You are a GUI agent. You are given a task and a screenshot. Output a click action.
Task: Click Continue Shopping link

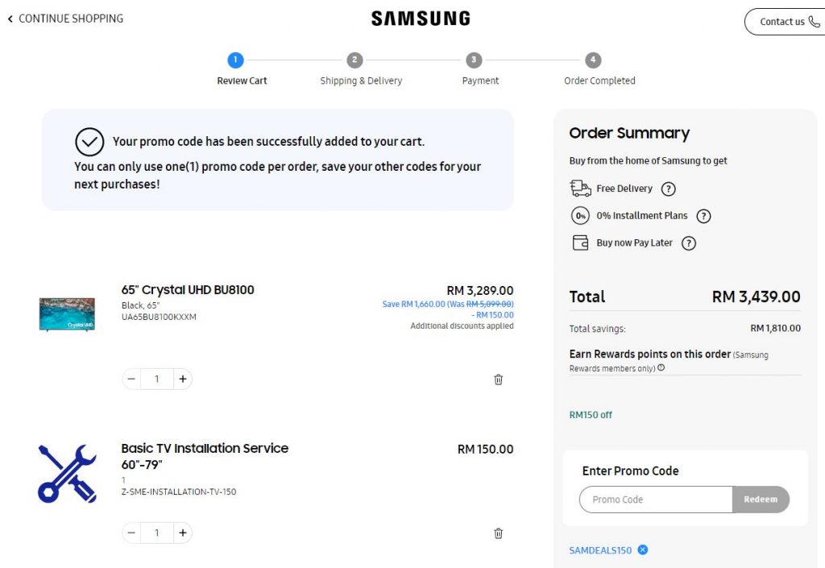(x=66, y=19)
